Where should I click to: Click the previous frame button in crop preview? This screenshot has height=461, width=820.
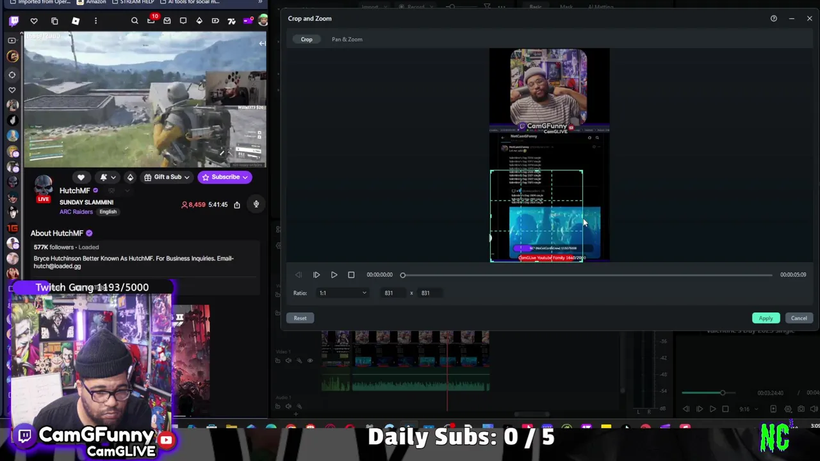tap(299, 275)
